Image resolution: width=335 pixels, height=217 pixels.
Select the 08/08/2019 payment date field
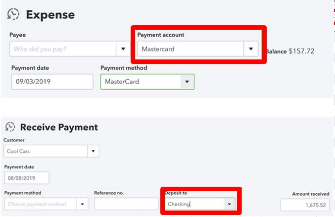[27, 178]
